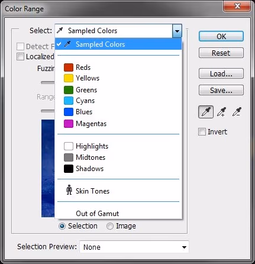Screen dimensions: 255x264
Task: Choose the Subtract from Sample eyedropper
Action: click(x=237, y=112)
